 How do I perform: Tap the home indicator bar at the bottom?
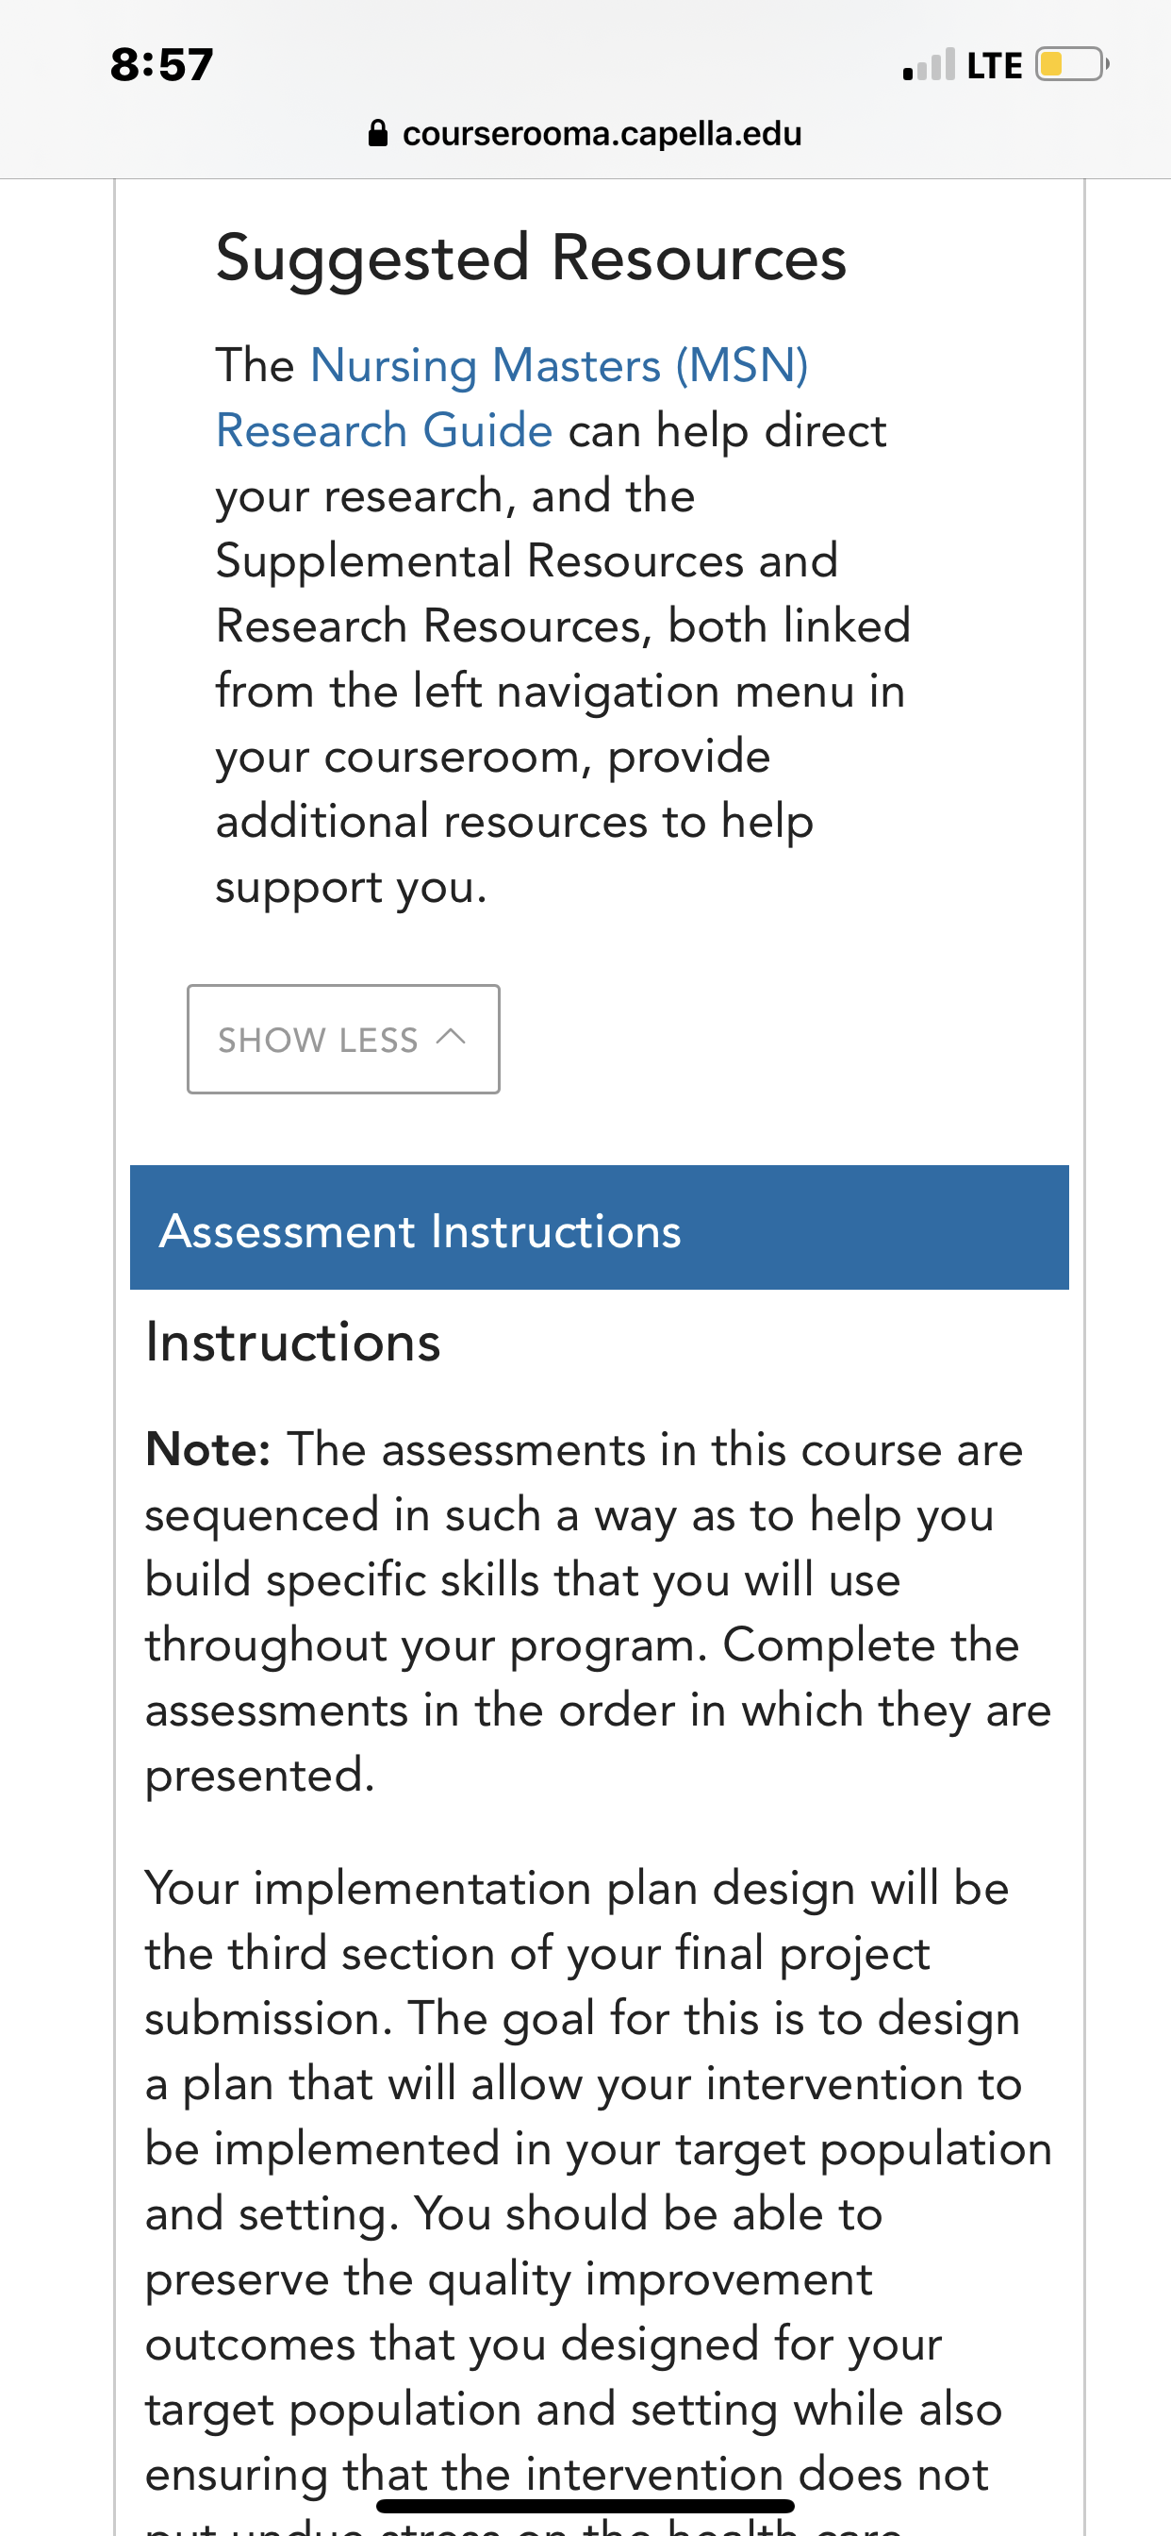(585, 2506)
